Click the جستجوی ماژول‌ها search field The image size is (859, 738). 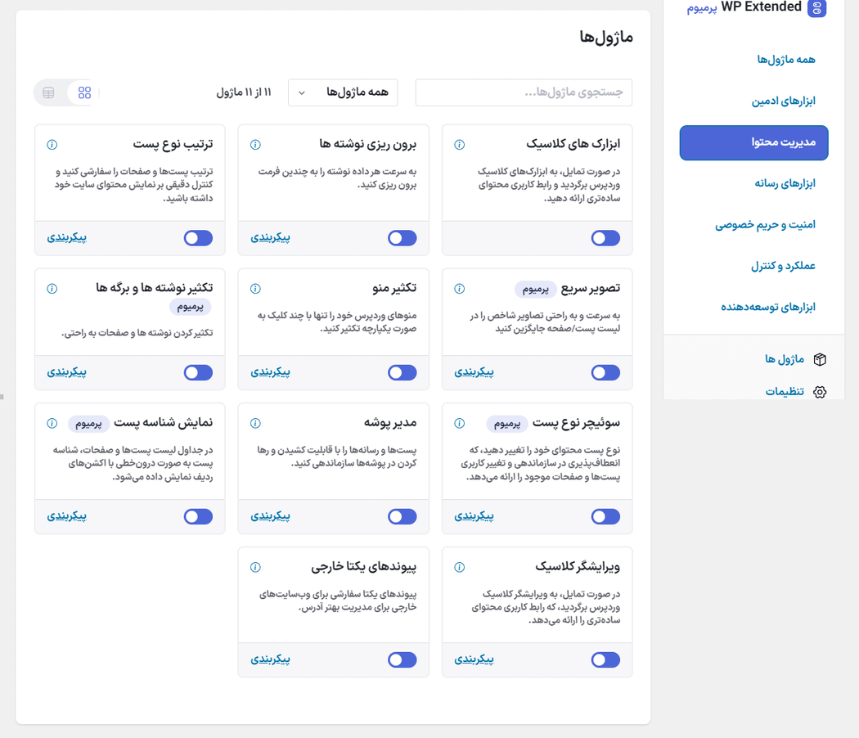pos(524,92)
